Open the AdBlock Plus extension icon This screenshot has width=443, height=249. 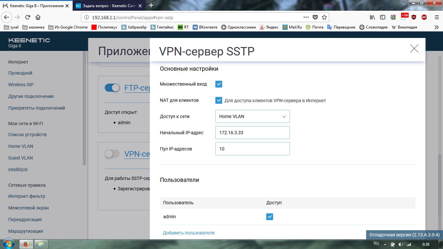(x=424, y=17)
